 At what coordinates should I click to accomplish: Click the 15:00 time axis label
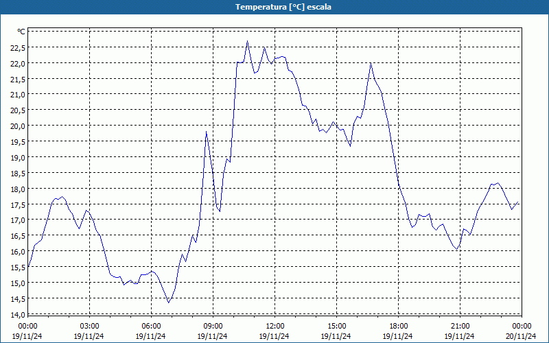pos(336,327)
